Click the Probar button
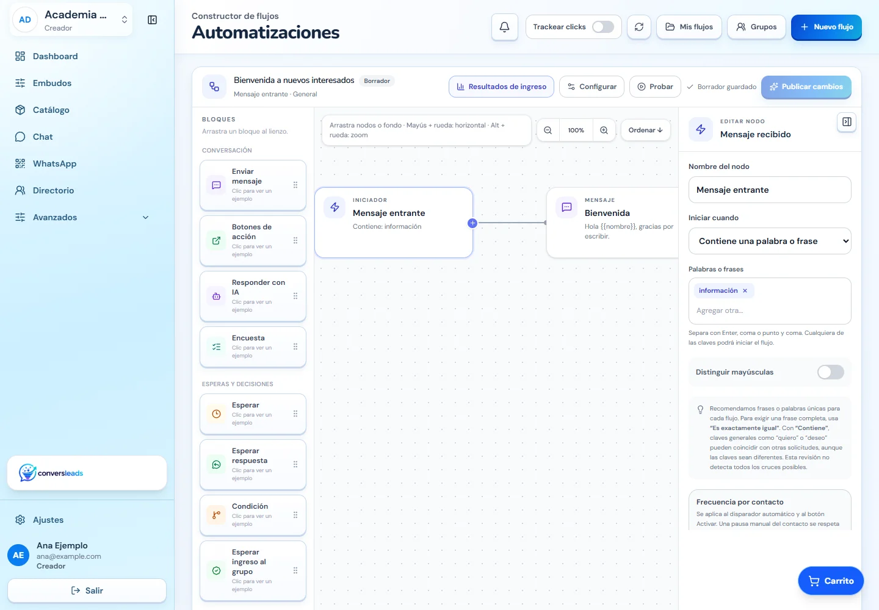Image resolution: width=879 pixels, height=610 pixels. [655, 87]
